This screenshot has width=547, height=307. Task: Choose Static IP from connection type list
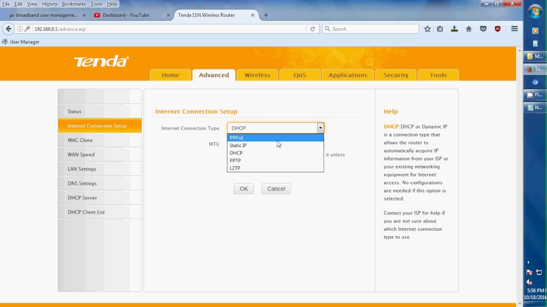click(275, 145)
